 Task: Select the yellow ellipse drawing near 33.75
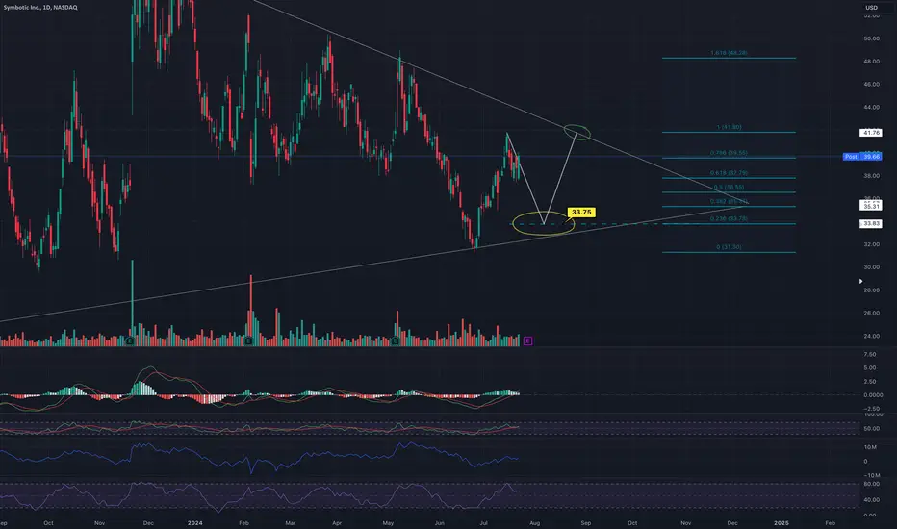[544, 223]
